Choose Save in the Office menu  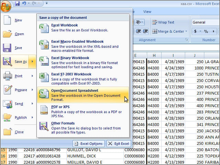click(18, 48)
